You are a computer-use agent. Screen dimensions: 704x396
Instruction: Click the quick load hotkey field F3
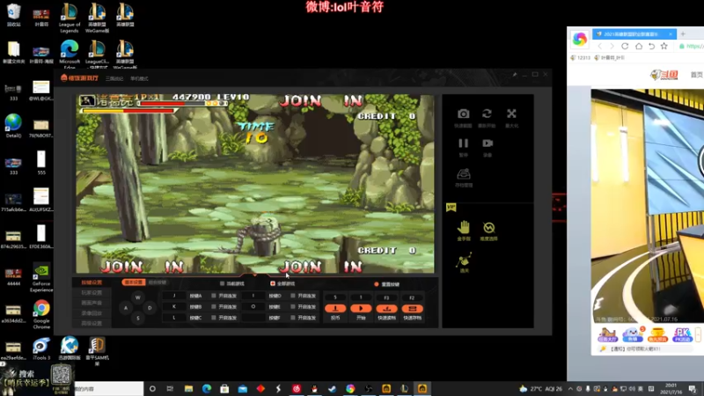tap(386, 297)
